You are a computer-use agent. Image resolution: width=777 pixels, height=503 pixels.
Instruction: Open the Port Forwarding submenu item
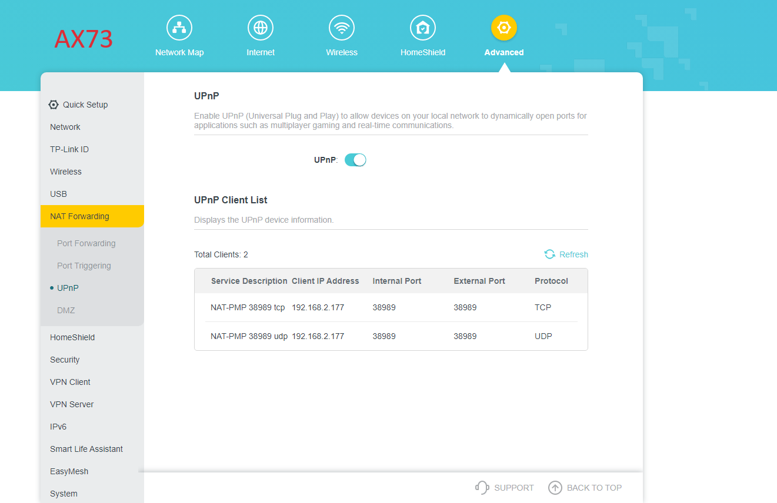click(x=86, y=243)
